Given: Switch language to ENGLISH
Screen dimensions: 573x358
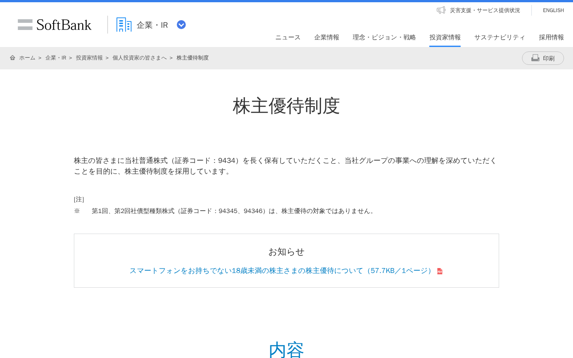Looking at the screenshot, I should [x=553, y=10].
